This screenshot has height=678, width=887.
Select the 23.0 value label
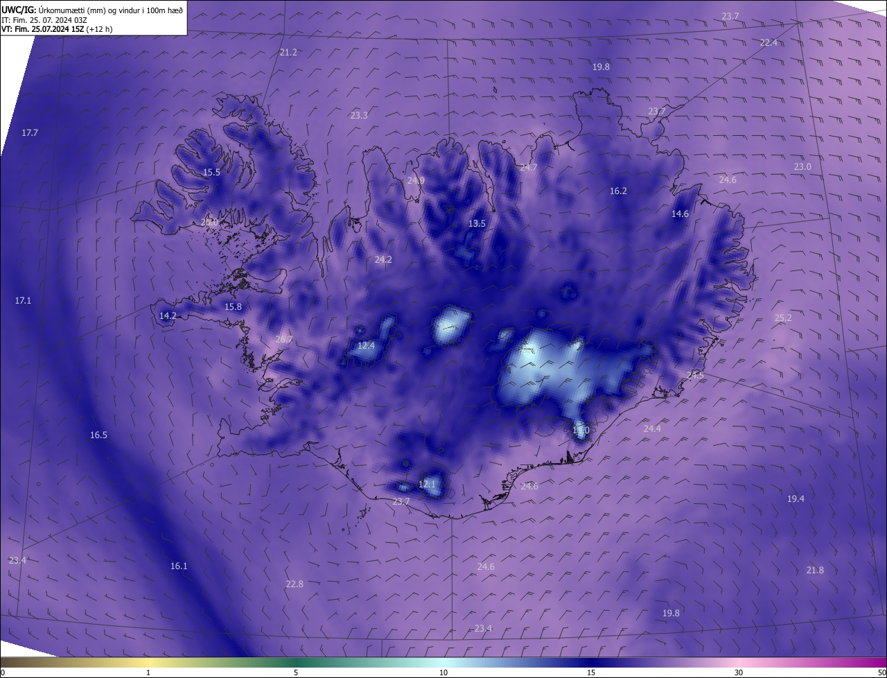(x=802, y=166)
